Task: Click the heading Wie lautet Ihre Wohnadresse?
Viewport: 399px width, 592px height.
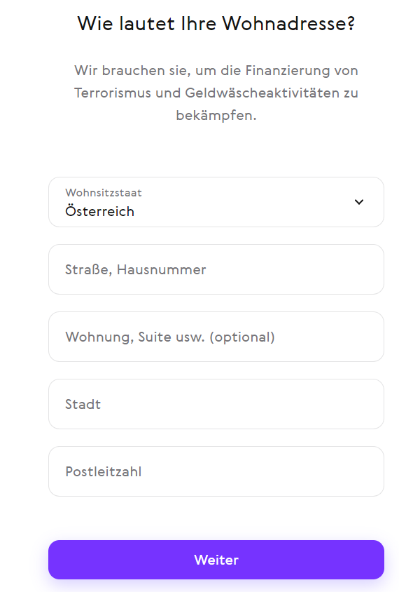Action: click(x=216, y=23)
